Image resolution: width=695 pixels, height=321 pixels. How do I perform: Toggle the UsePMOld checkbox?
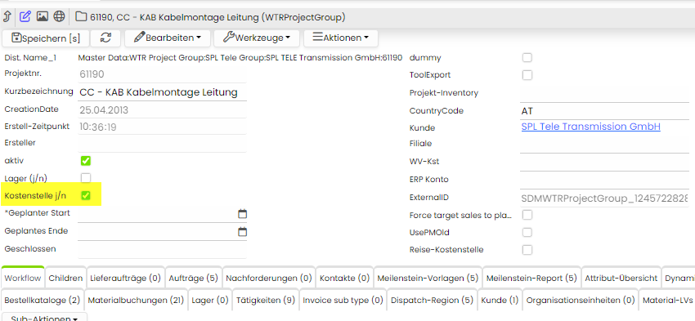coord(527,233)
